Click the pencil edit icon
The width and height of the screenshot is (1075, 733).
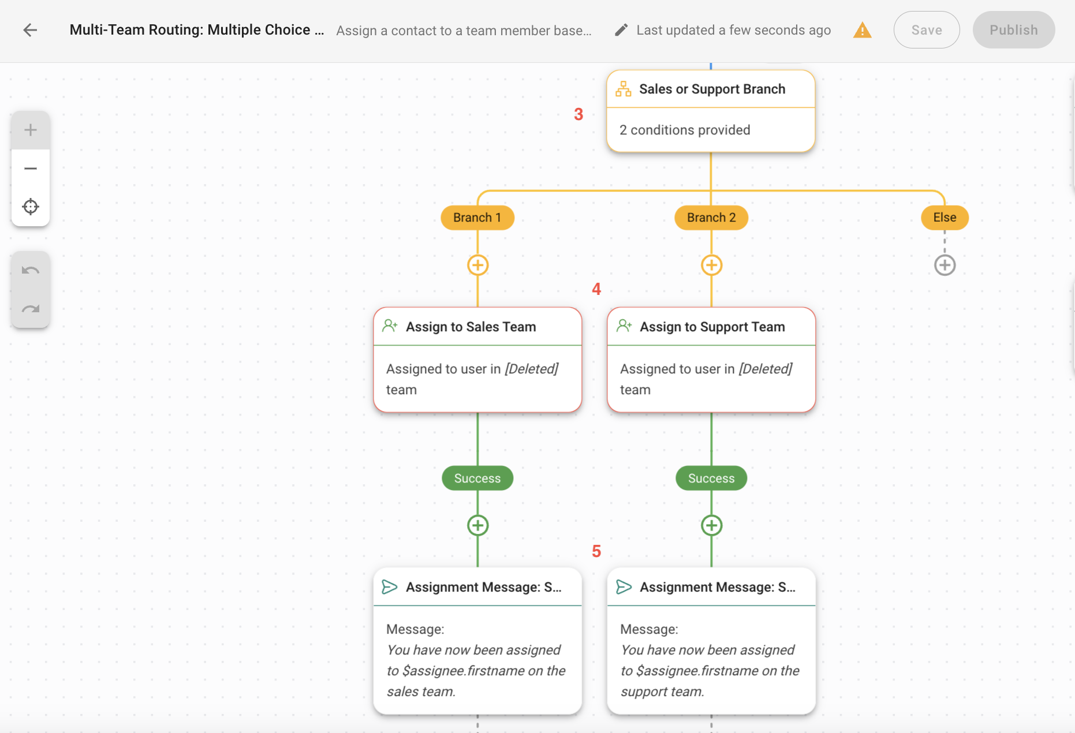click(x=621, y=30)
